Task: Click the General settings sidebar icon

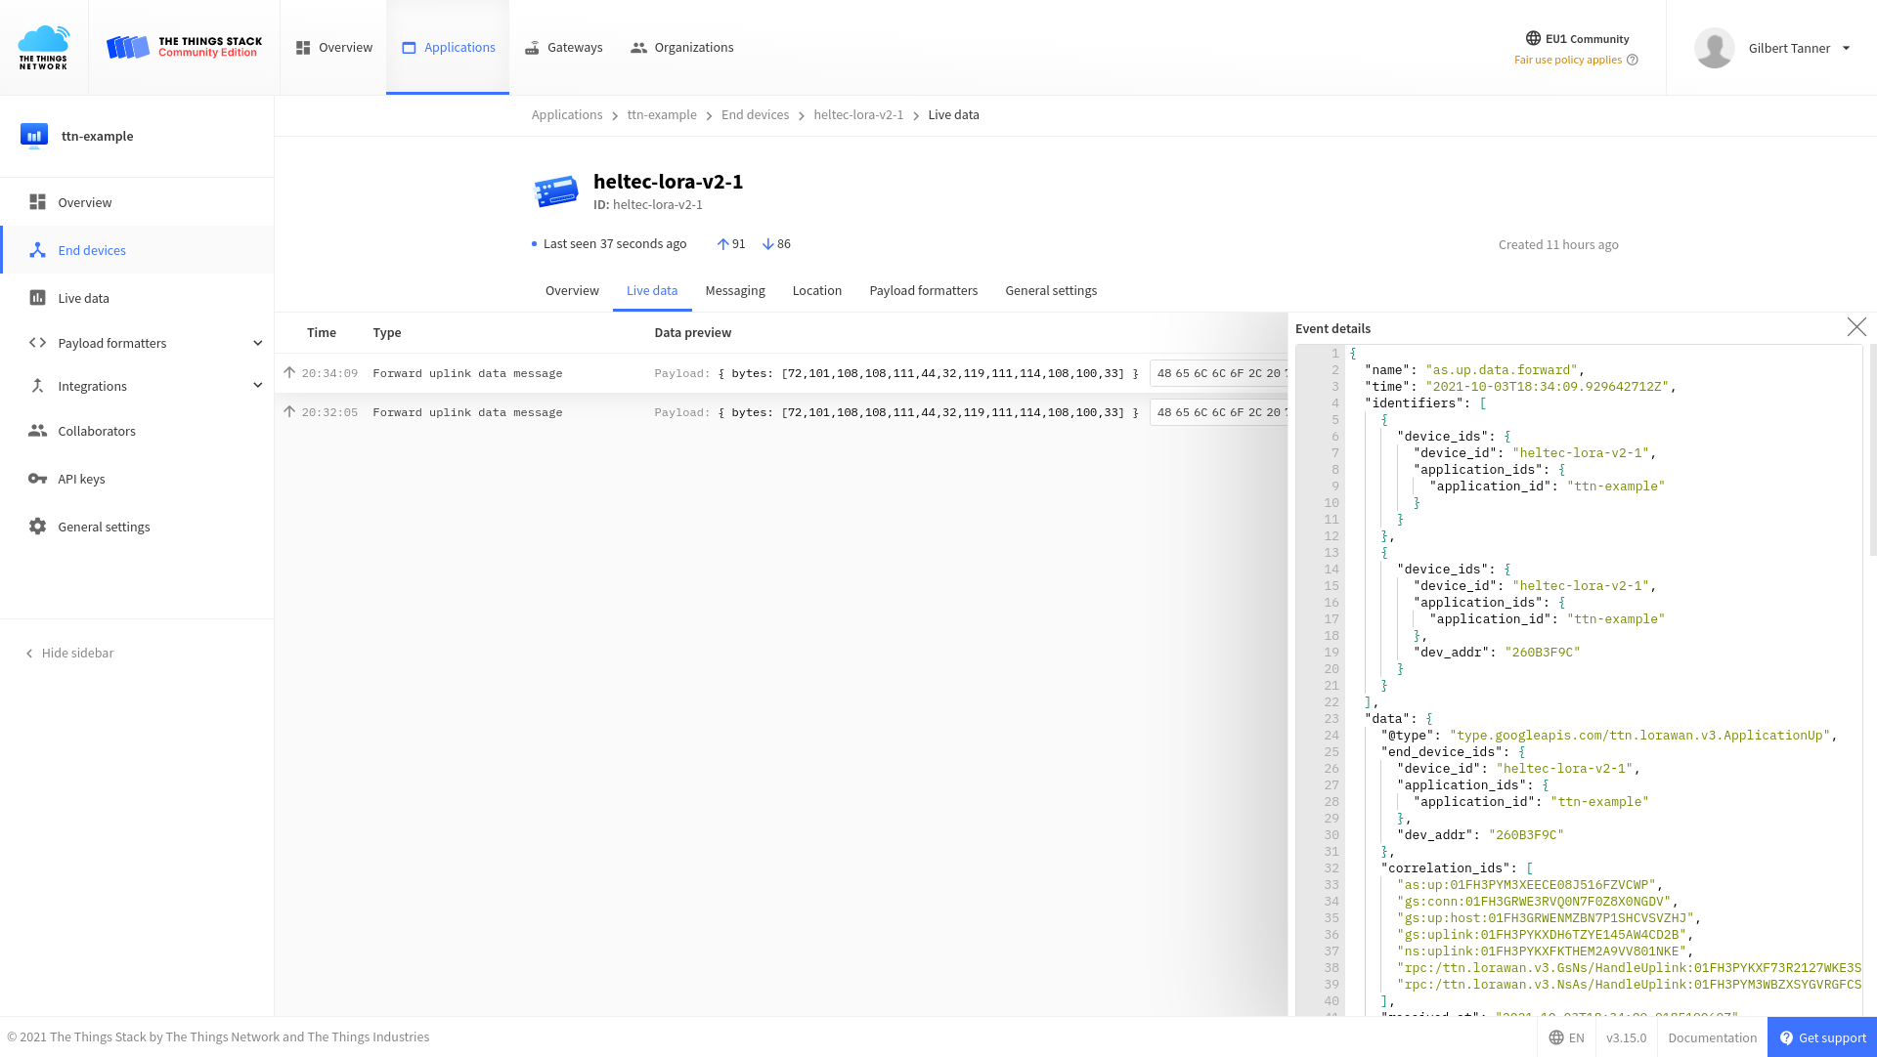Action: point(36,526)
